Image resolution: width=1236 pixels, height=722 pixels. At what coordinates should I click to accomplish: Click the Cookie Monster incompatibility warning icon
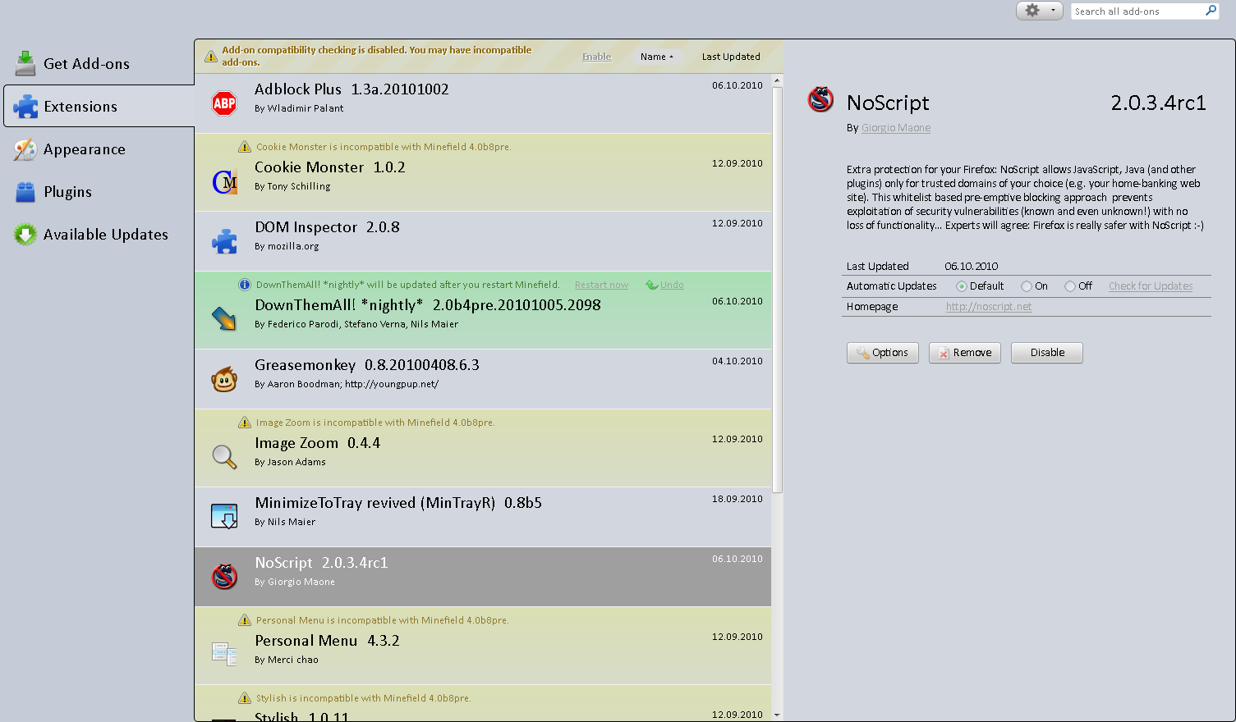coord(245,147)
